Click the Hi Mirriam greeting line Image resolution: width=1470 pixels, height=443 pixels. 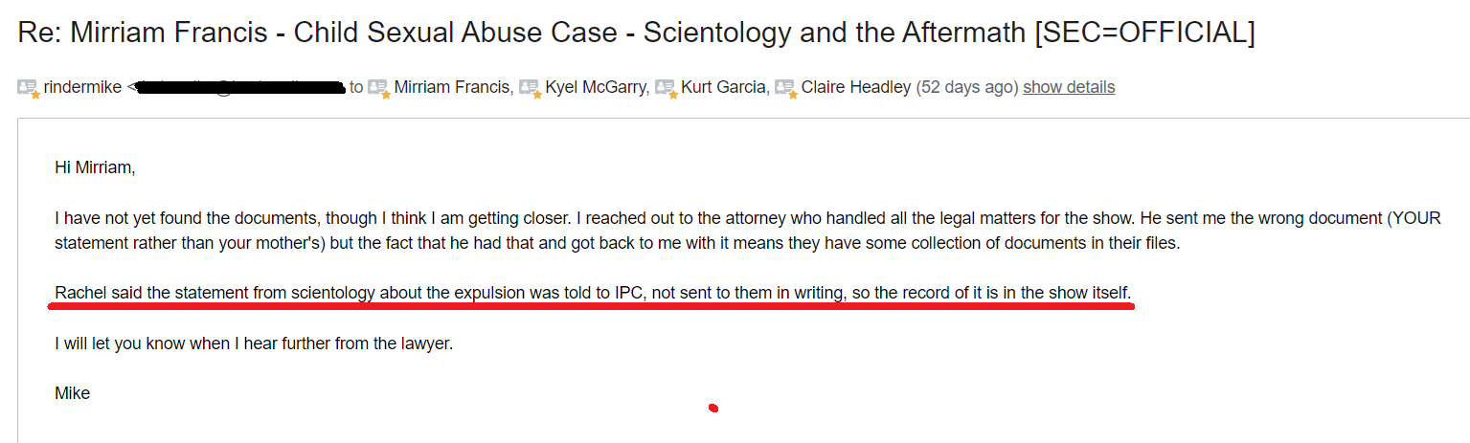coord(96,167)
